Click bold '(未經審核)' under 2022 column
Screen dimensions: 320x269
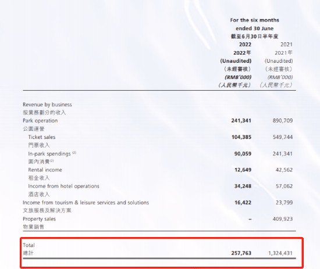click(x=237, y=69)
